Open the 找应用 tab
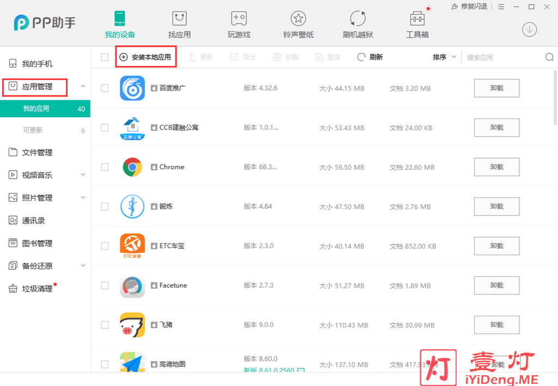This screenshot has height=386, width=558. click(x=179, y=25)
